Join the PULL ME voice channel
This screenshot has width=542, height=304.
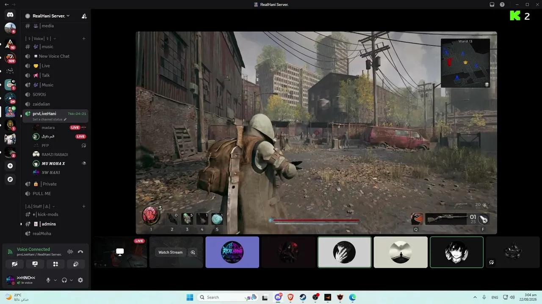coord(55,193)
